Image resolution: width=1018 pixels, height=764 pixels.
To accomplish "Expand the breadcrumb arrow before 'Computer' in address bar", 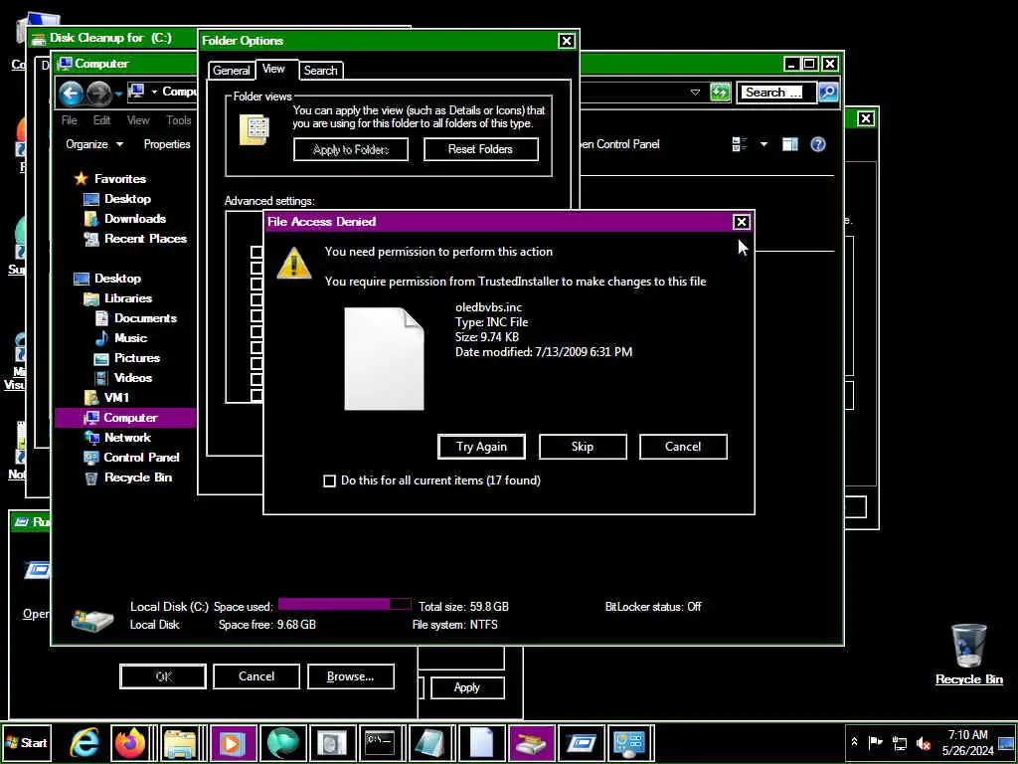I will (x=154, y=92).
